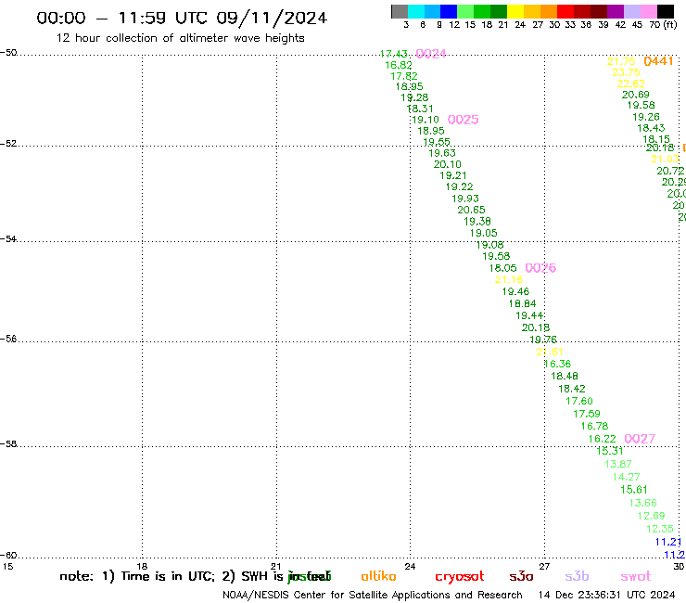Click the wave height value 19.26
686x603 pixels.
point(646,117)
